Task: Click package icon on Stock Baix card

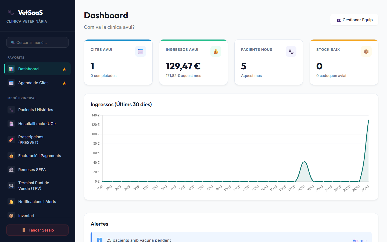Action: tap(366, 51)
